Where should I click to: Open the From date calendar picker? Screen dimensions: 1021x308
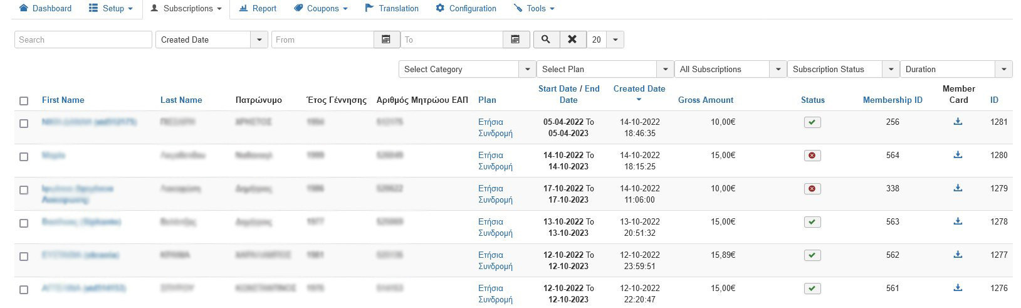(386, 40)
